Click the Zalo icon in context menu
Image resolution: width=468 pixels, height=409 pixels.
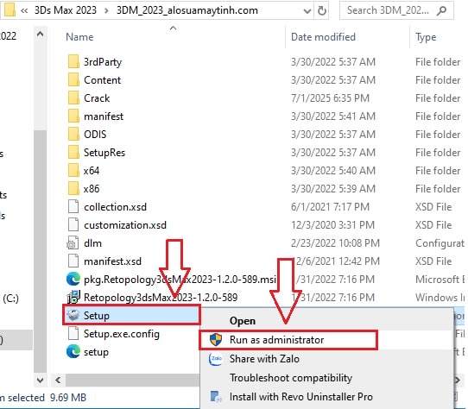[216, 359]
